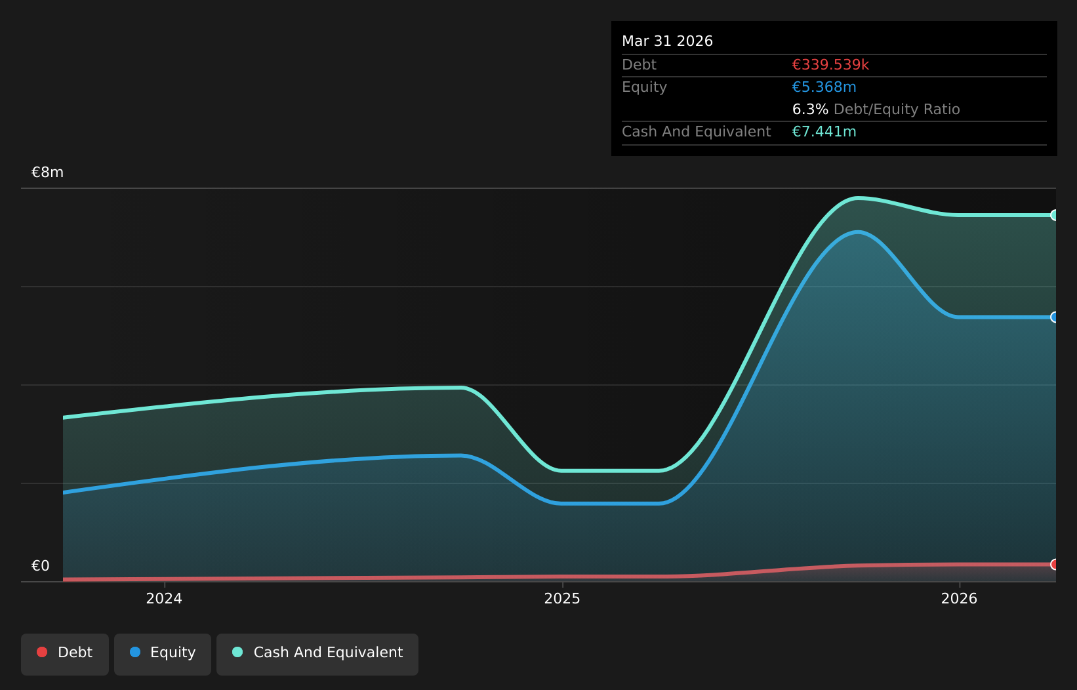Click the tooltip Cash And Equivalent label
This screenshot has height=690, width=1077.
696,132
